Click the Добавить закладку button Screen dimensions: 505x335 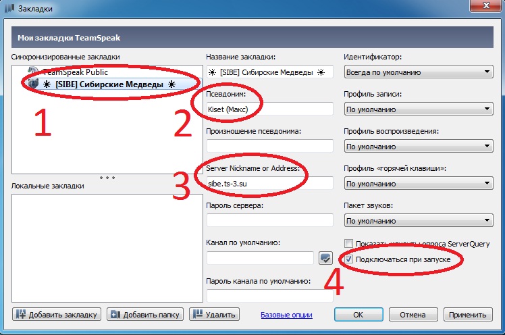(57, 314)
